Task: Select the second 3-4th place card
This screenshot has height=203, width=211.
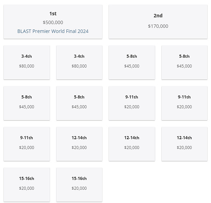Action: (x=79, y=62)
